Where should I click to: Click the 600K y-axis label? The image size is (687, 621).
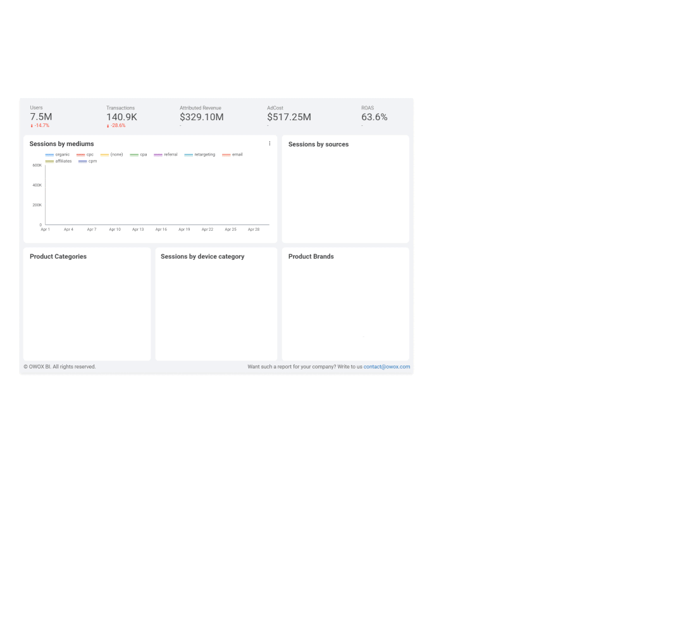point(37,166)
